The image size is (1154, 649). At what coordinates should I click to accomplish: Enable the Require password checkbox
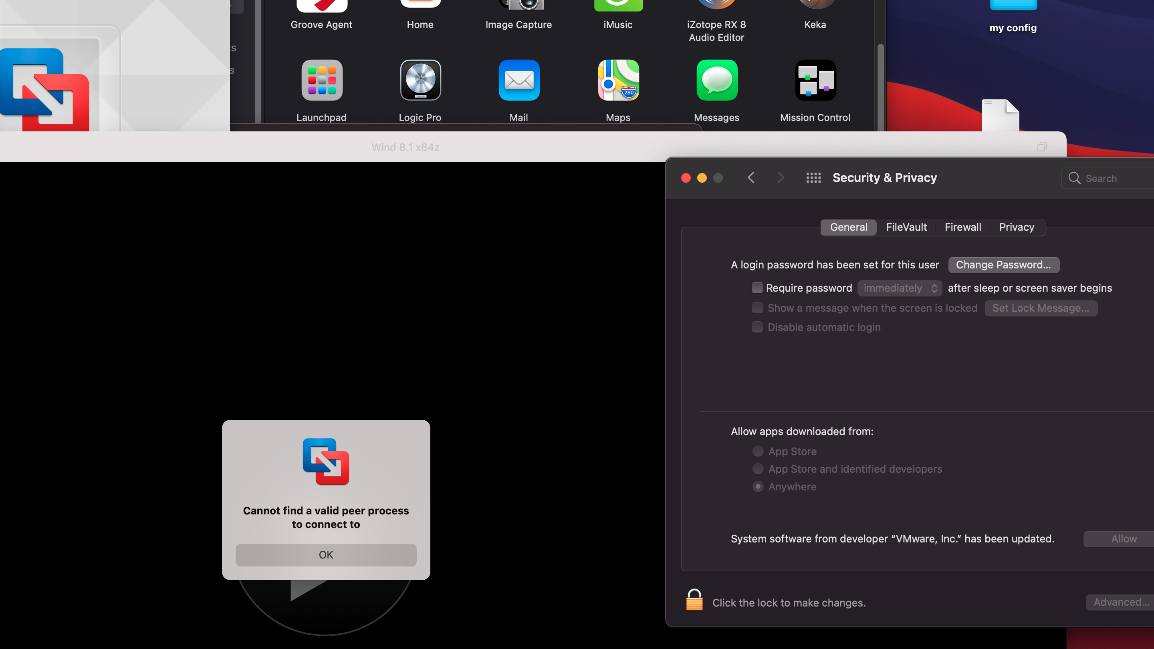tap(757, 288)
